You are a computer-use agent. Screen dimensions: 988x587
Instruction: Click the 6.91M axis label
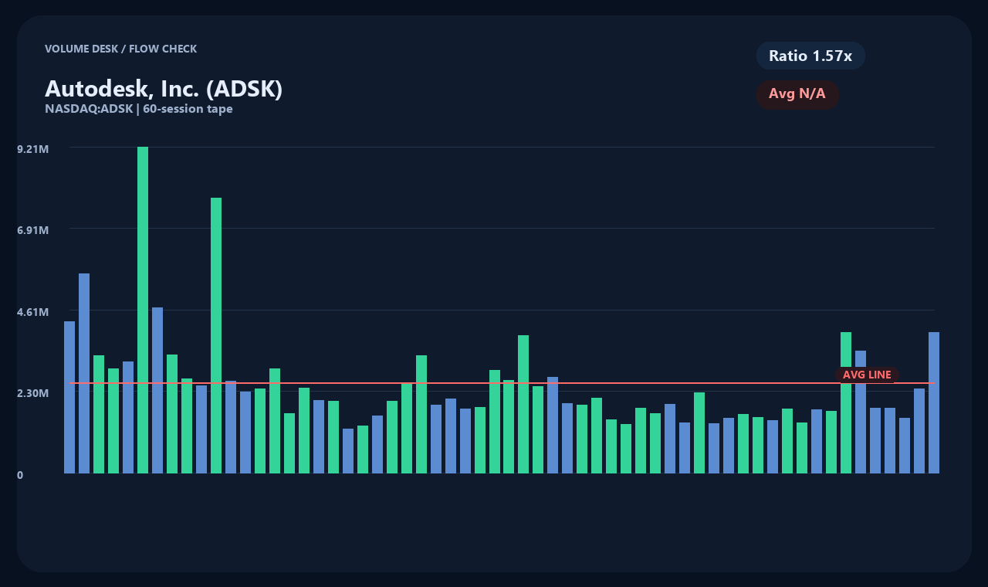(x=33, y=230)
